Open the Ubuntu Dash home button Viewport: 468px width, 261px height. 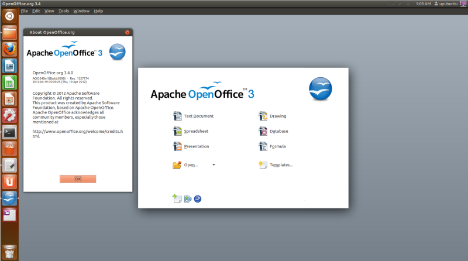click(x=9, y=16)
